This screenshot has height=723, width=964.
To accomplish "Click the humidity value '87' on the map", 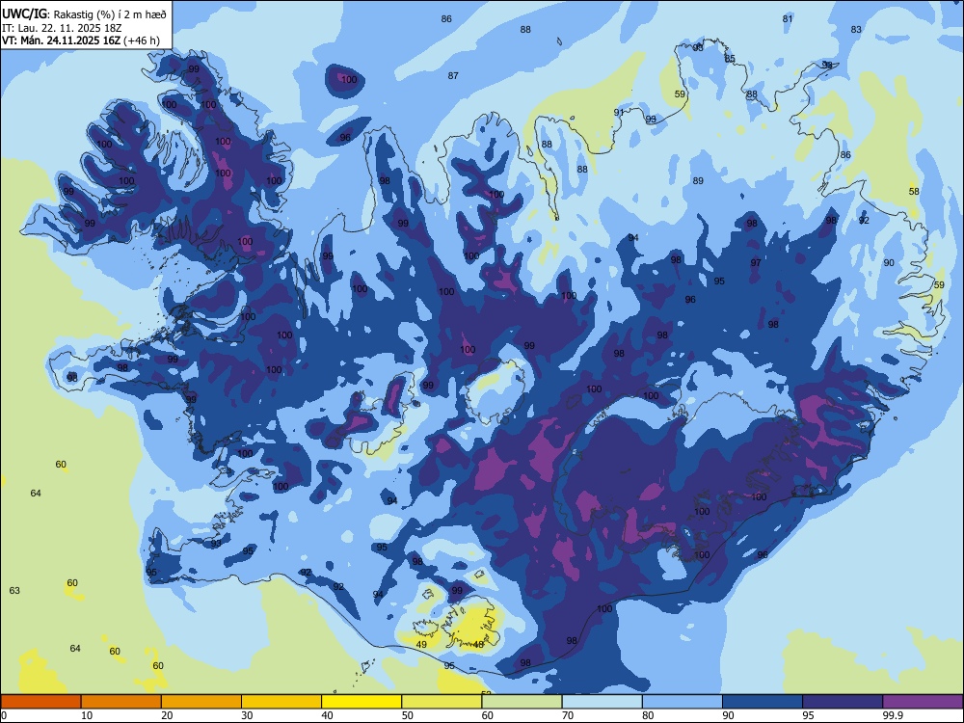I will click(x=453, y=75).
